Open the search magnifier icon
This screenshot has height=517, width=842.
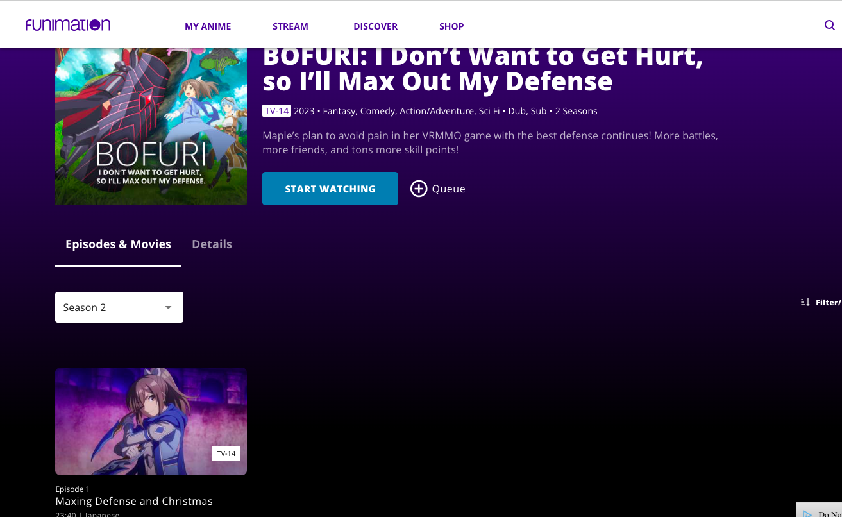tap(830, 26)
